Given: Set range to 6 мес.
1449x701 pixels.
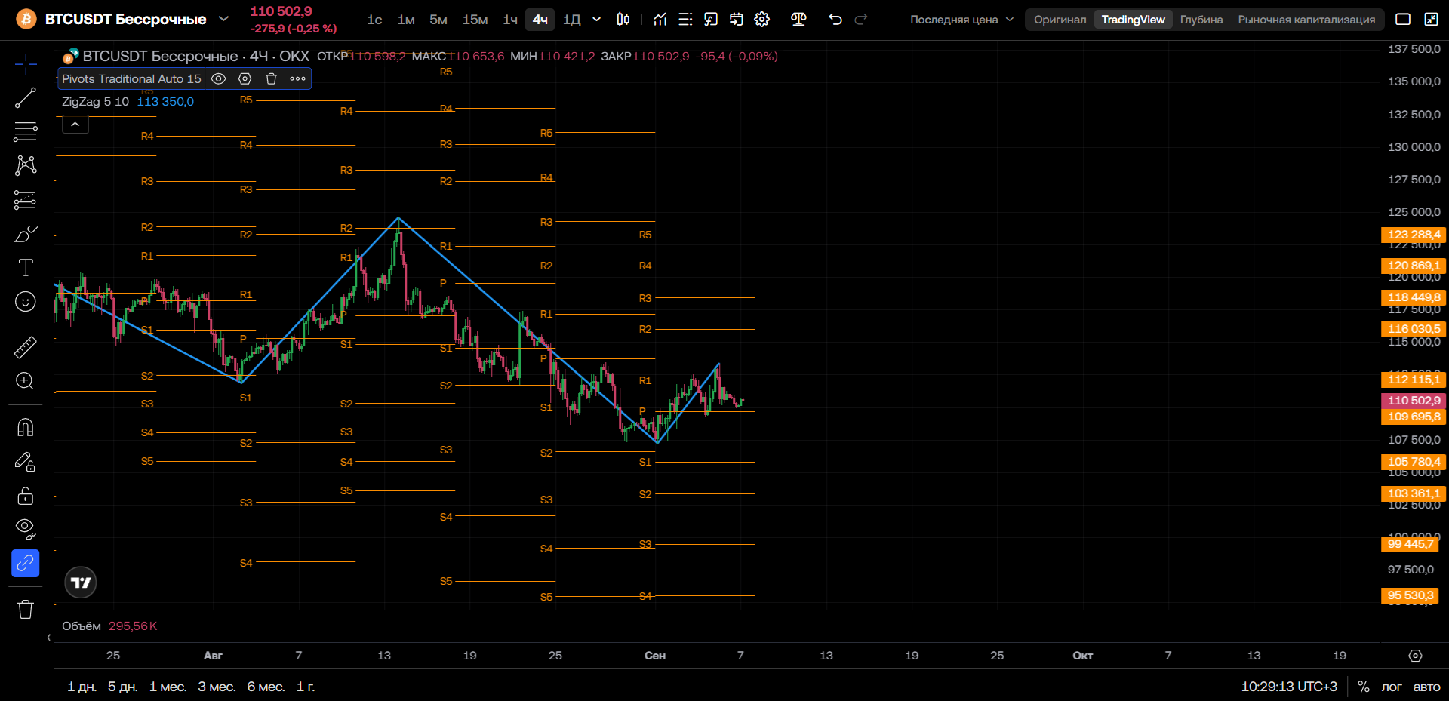Looking at the screenshot, I should click(266, 687).
